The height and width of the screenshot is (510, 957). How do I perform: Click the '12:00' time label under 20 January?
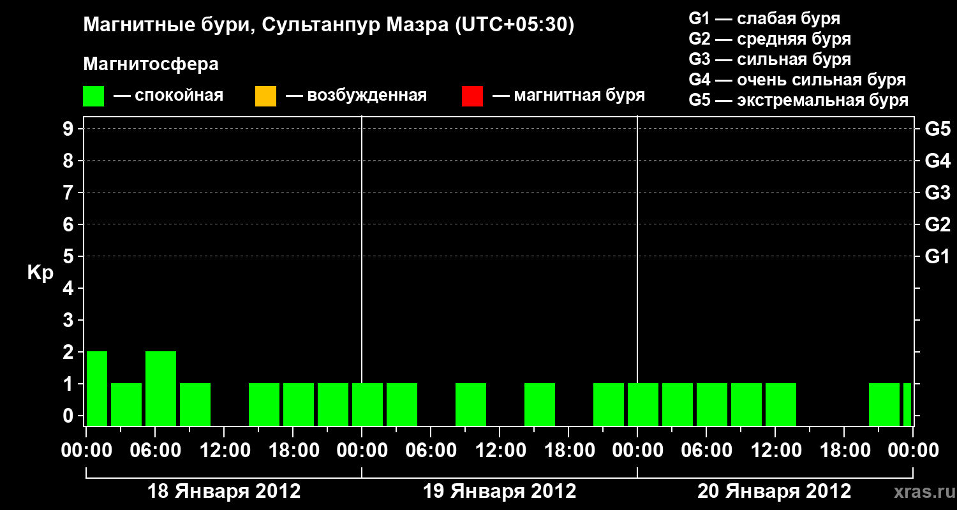[775, 451]
